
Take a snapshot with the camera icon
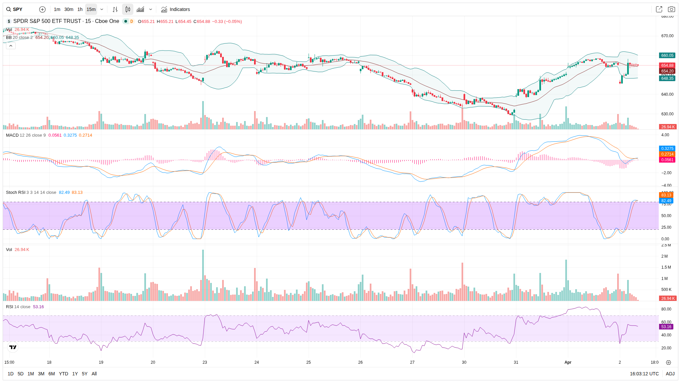[671, 9]
